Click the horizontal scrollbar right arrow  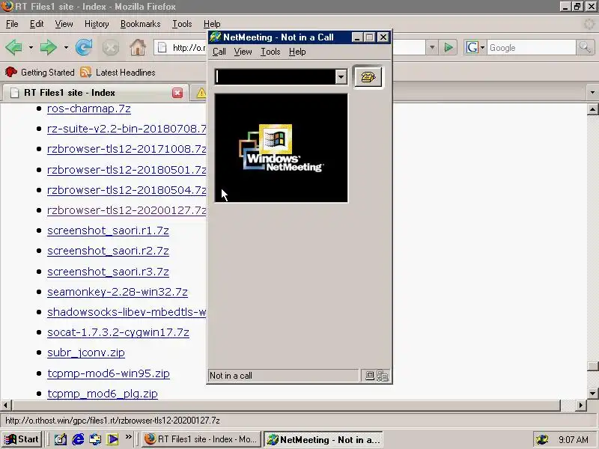[581, 405]
